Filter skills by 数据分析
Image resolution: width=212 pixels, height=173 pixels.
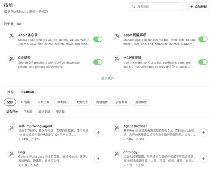click(x=83, y=102)
